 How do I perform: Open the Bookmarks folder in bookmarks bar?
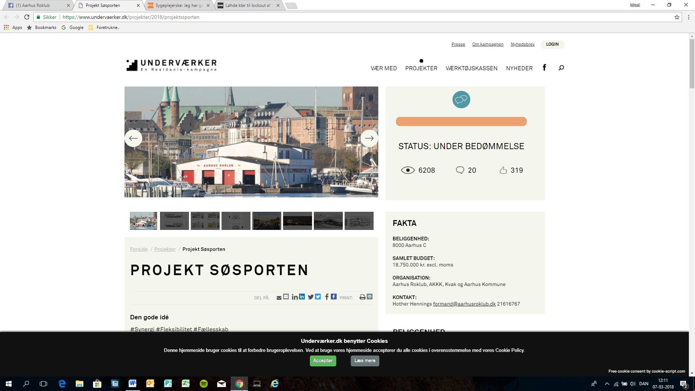coord(41,27)
